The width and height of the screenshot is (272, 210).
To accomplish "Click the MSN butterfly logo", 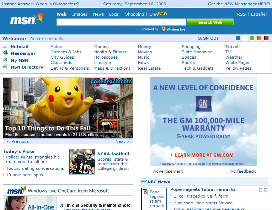I will coord(27,19).
